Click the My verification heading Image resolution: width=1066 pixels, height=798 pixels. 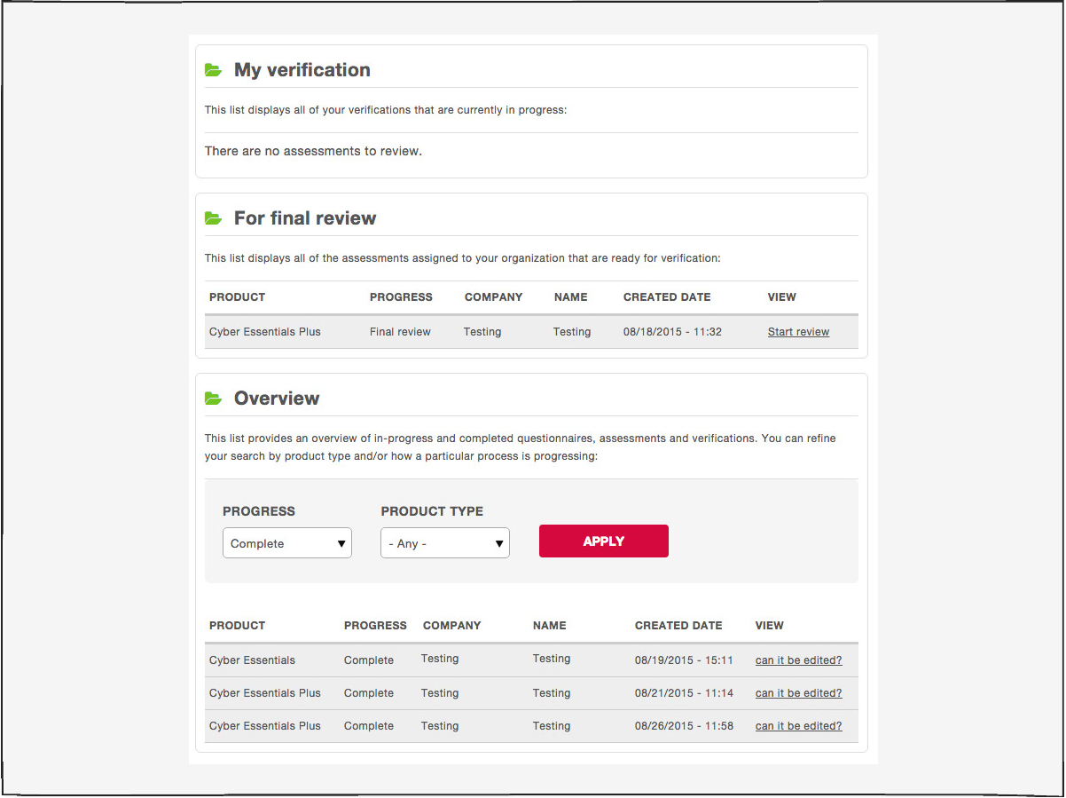(302, 70)
